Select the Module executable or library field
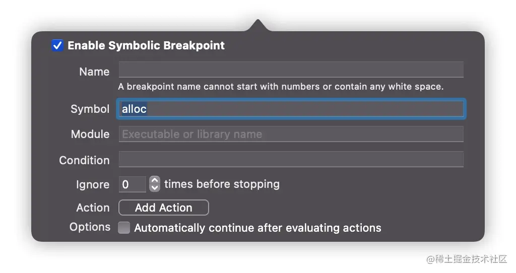Image resolution: width=516 pixels, height=273 pixels. click(x=291, y=134)
